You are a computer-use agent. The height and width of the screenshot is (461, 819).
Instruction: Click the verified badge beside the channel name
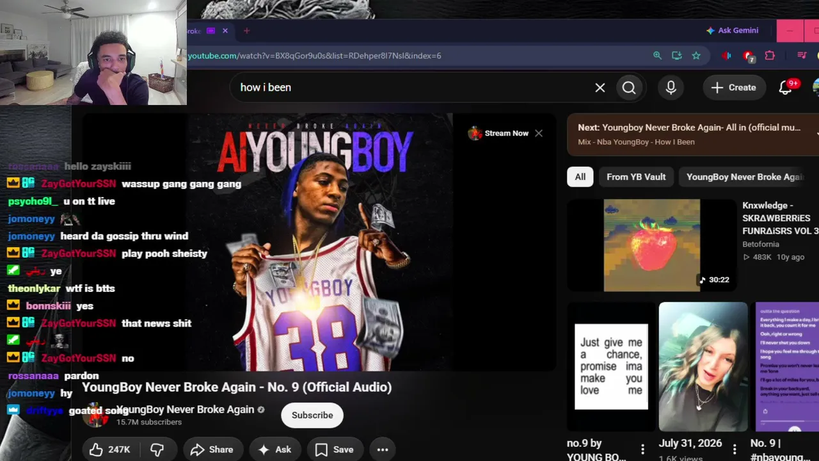pos(260,410)
